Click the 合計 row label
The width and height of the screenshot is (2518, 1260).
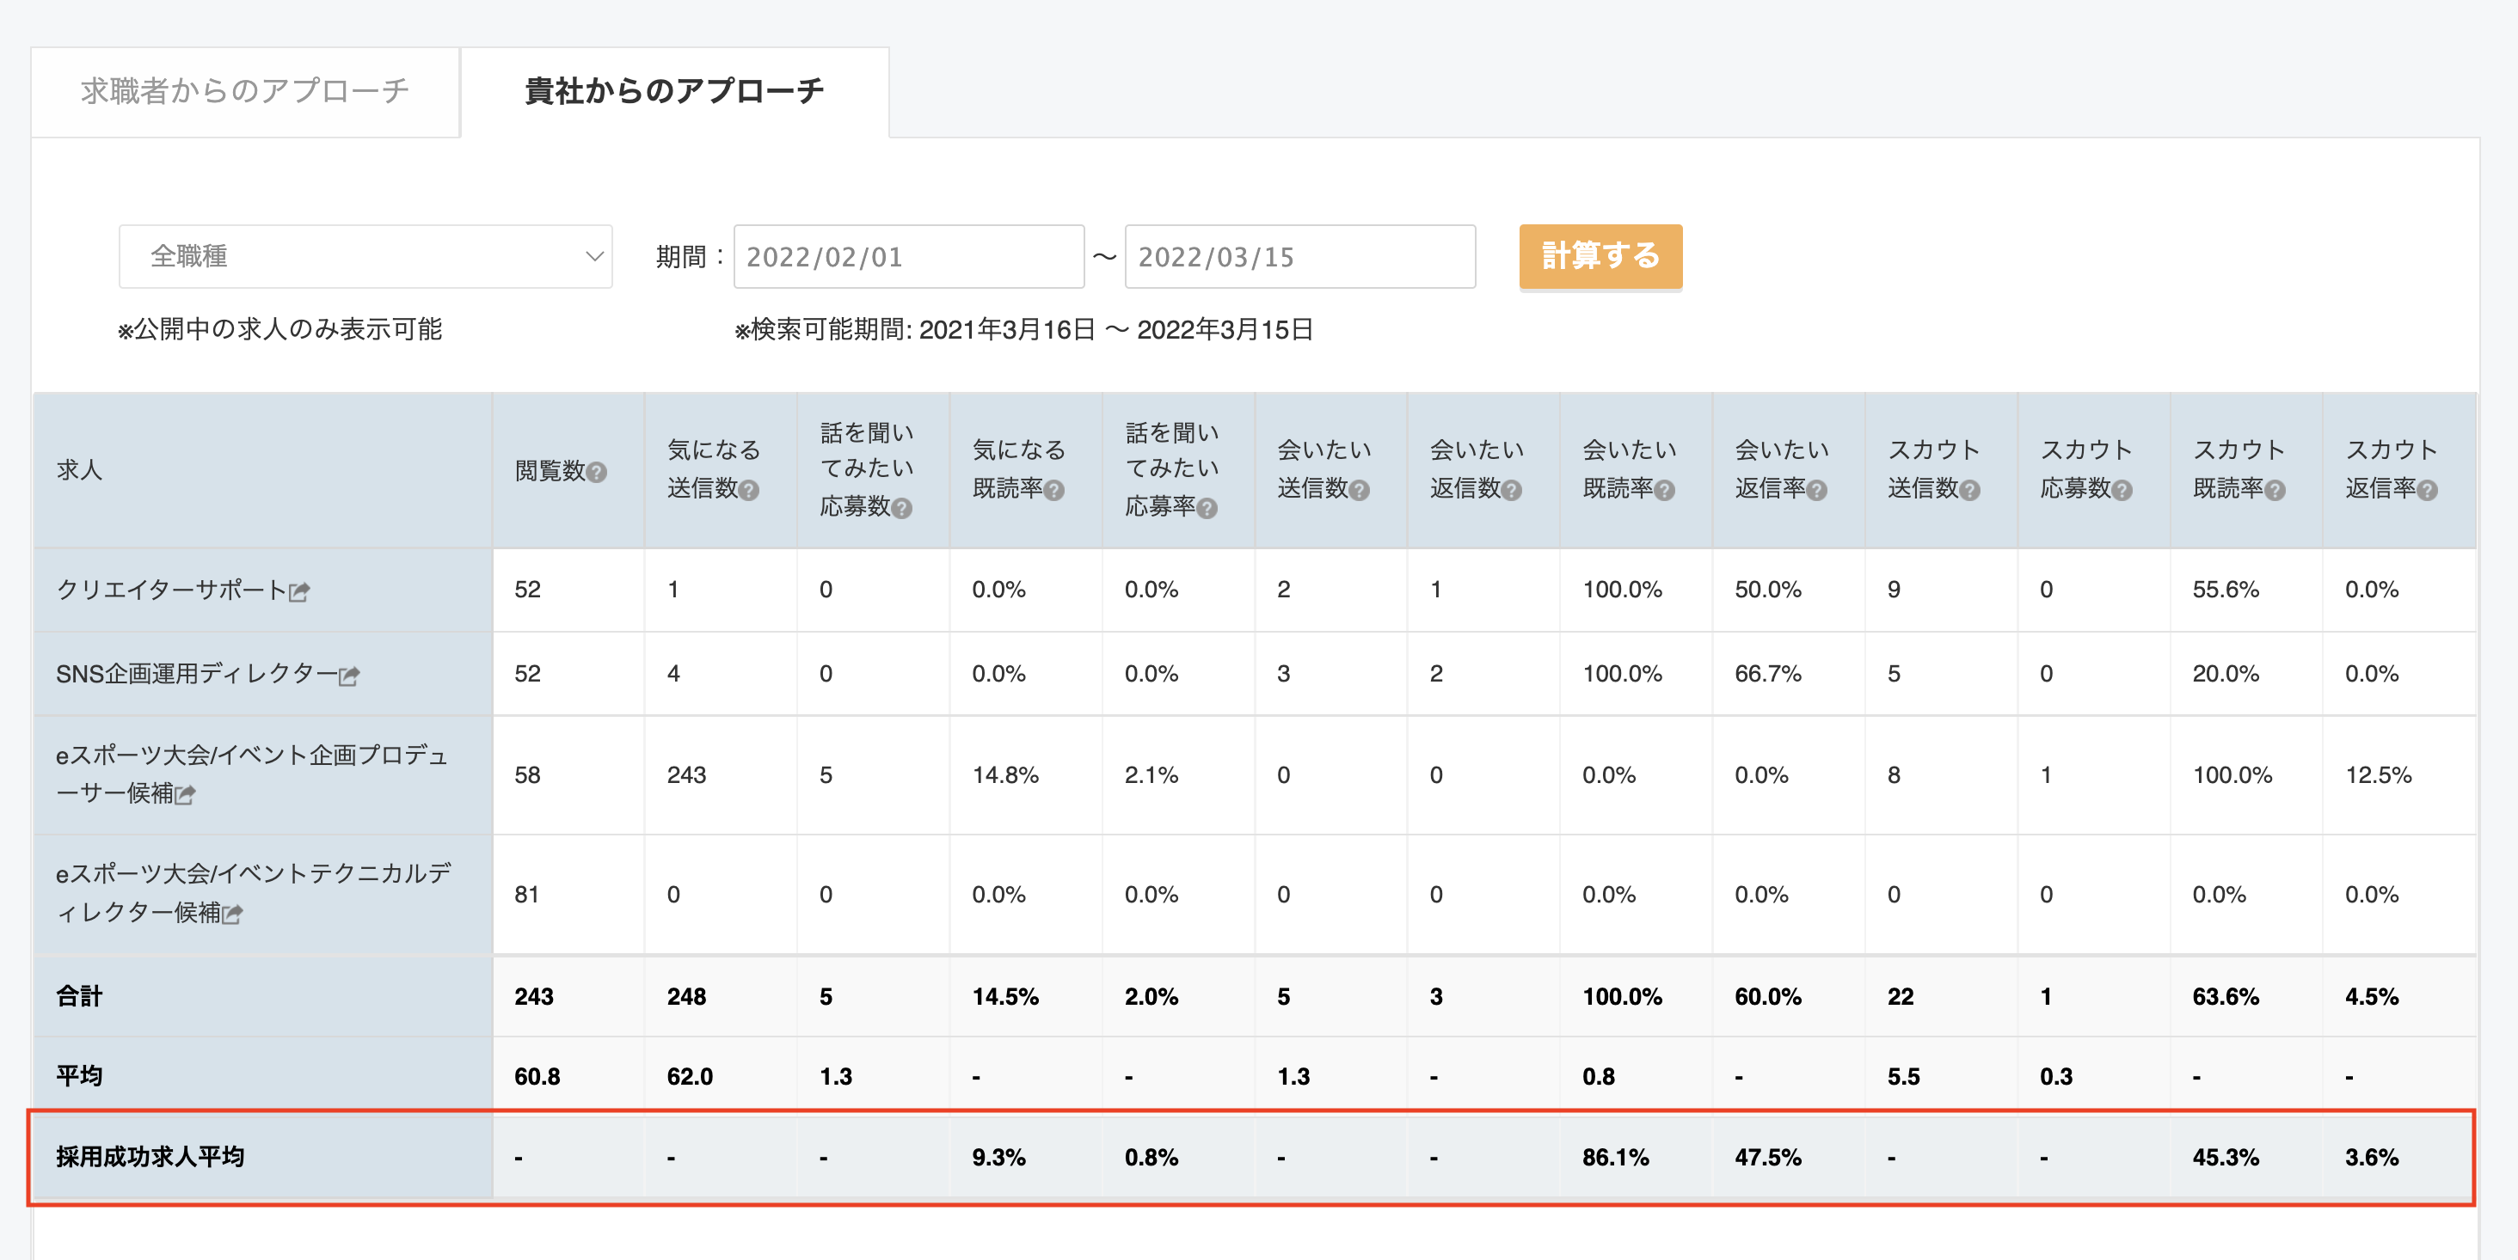pos(79,996)
